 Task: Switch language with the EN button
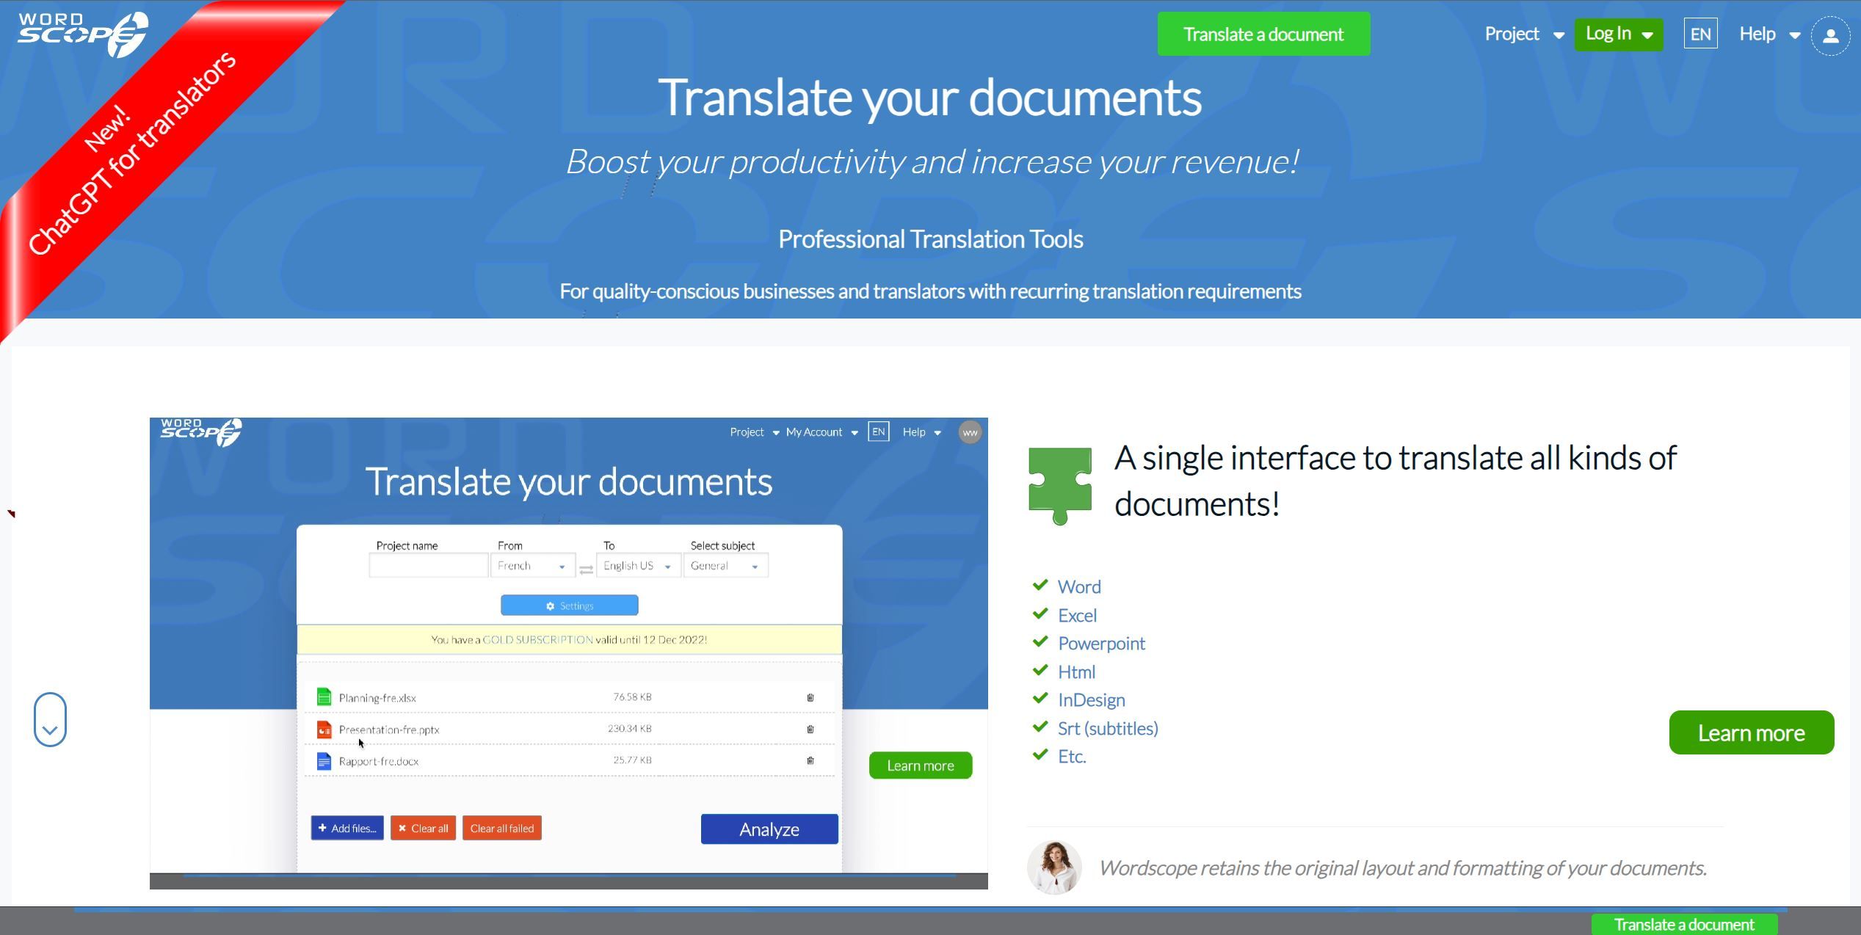[1700, 34]
